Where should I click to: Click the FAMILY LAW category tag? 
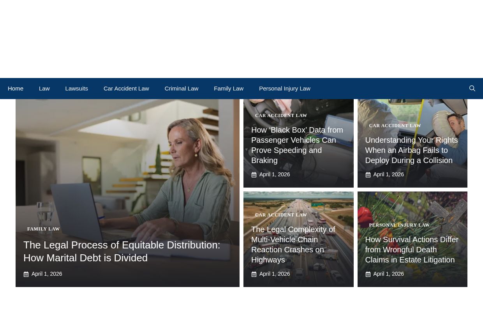pyautogui.click(x=43, y=229)
